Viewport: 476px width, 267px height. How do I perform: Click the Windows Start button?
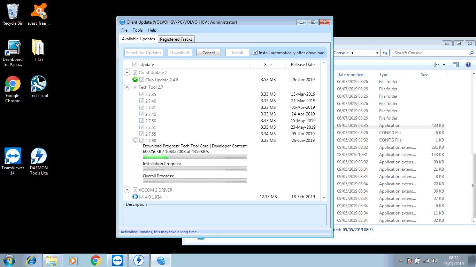(x=9, y=260)
